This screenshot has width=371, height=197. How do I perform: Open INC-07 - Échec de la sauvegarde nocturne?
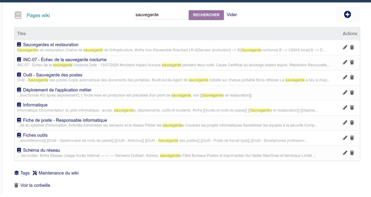point(64,60)
